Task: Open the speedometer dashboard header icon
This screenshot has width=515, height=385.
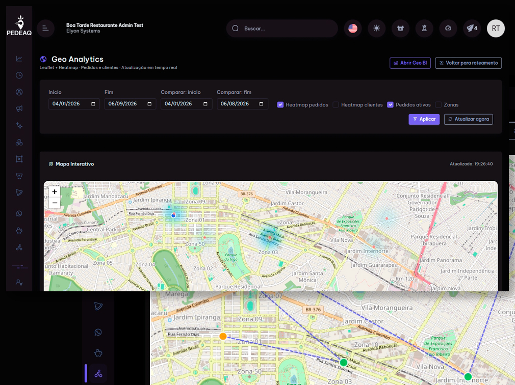Action: click(x=448, y=29)
